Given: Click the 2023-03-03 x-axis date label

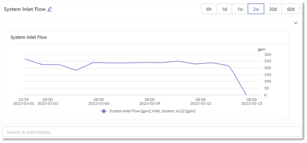Looking at the screenshot, I should click(x=48, y=104).
